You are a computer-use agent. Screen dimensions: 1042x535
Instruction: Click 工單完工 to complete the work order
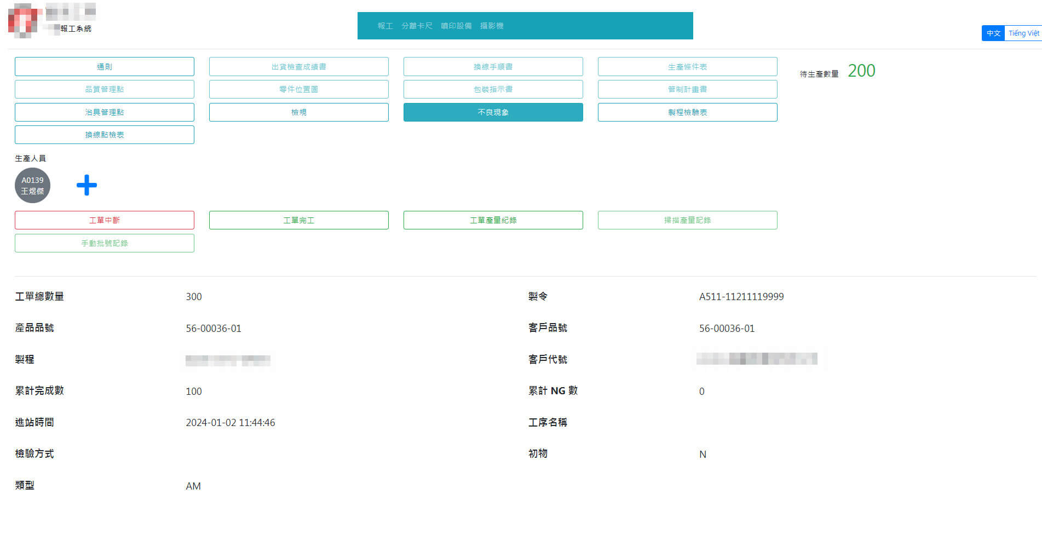(298, 220)
